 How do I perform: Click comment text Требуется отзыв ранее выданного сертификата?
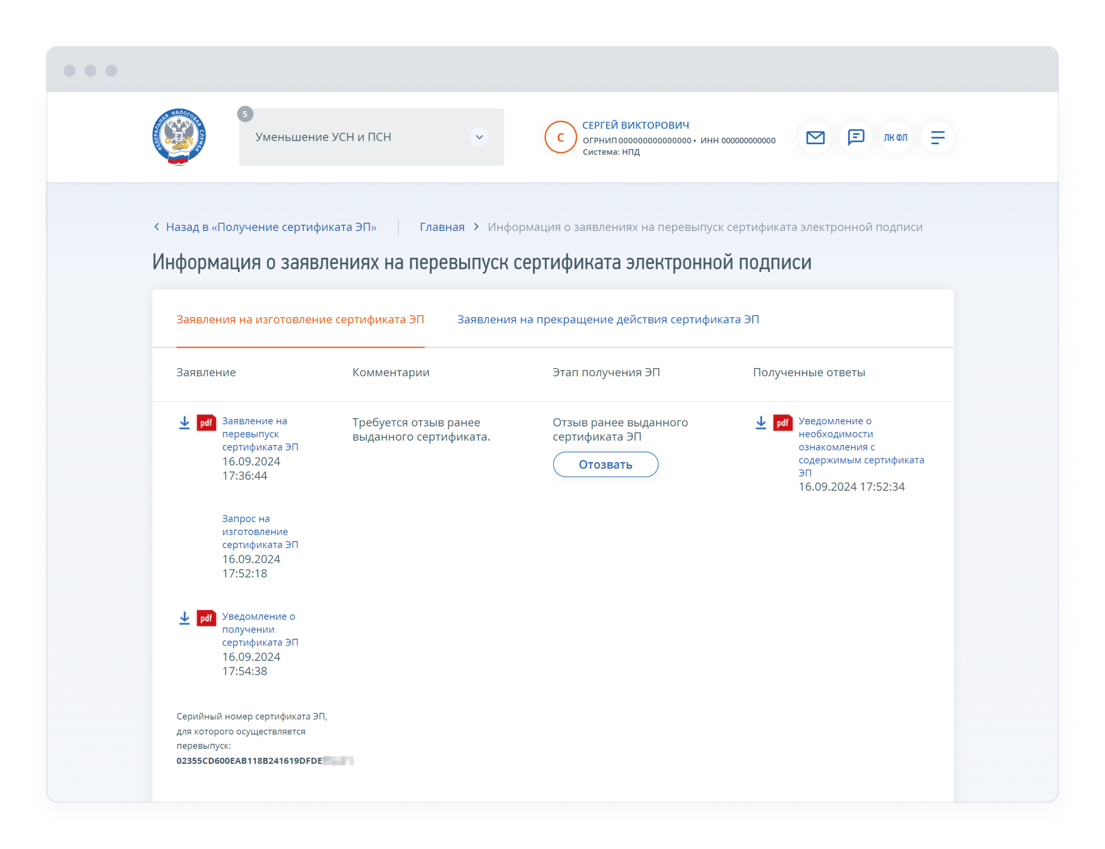pyautogui.click(x=421, y=429)
